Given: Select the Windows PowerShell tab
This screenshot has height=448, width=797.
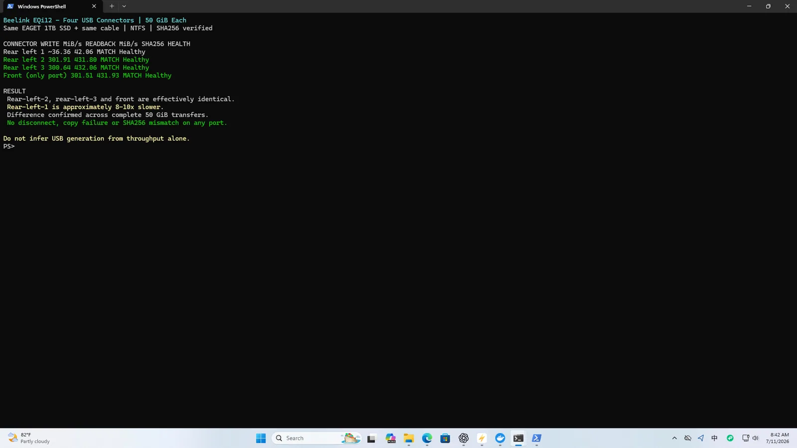Looking at the screenshot, I should (x=47, y=6).
